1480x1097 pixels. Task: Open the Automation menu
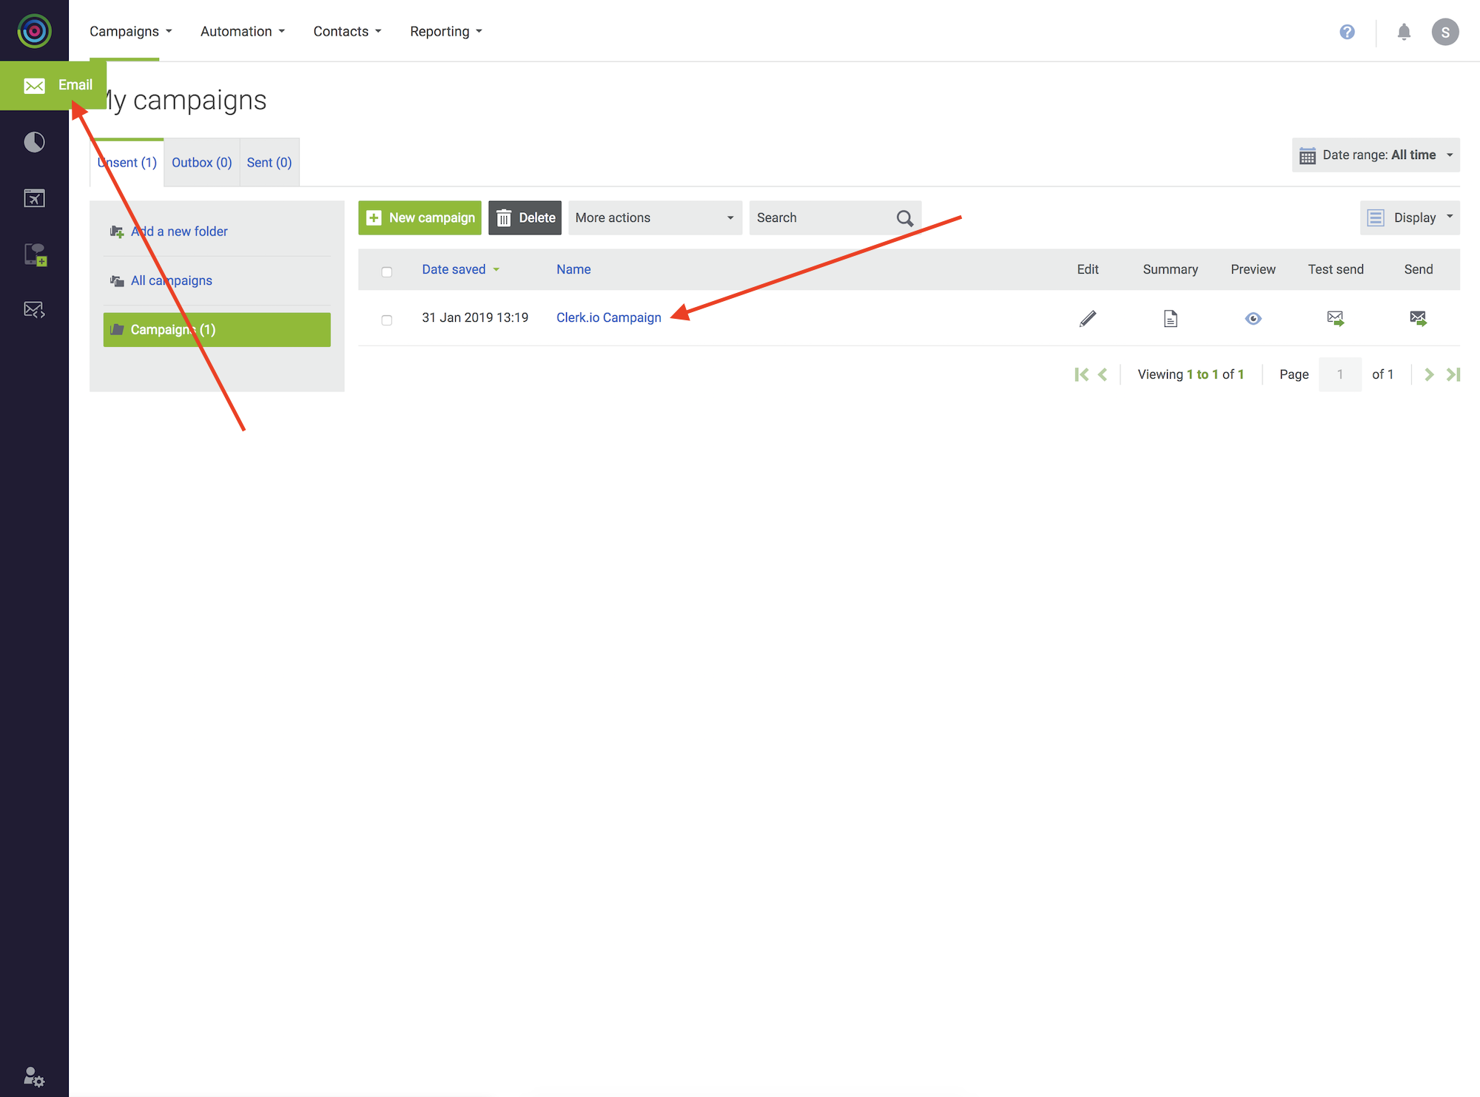coord(242,31)
